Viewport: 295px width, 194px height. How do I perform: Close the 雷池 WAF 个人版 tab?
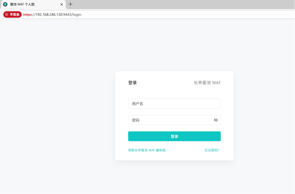point(61,4)
